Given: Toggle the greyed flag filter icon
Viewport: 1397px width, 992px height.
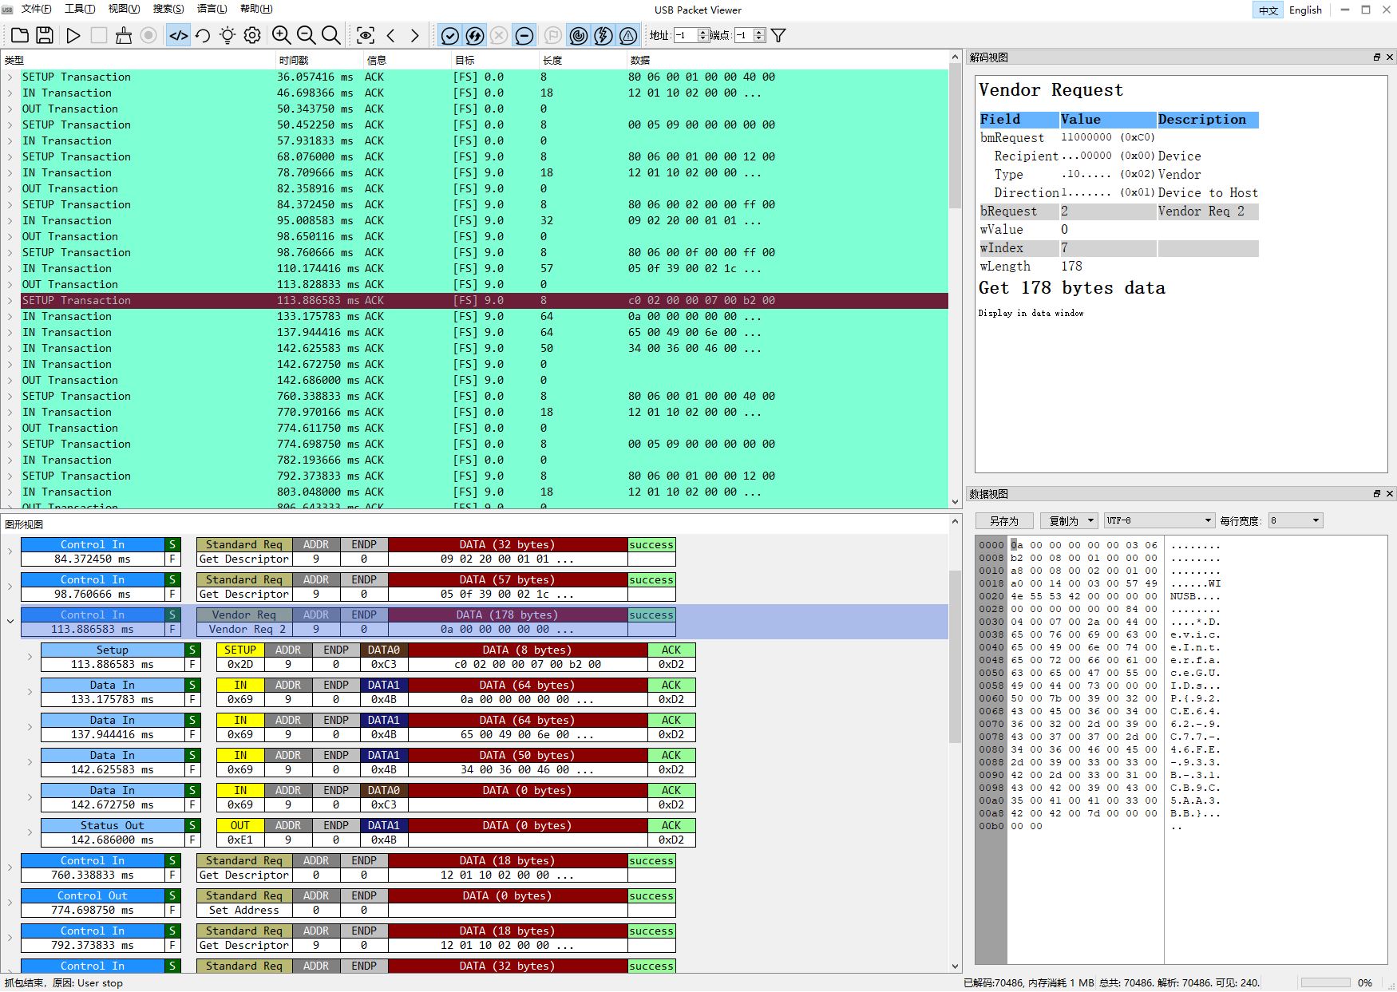Looking at the screenshot, I should pos(552,35).
